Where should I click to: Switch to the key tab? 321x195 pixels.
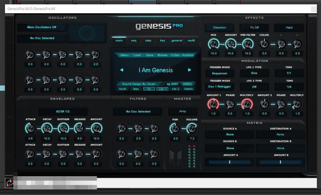tap(163, 40)
